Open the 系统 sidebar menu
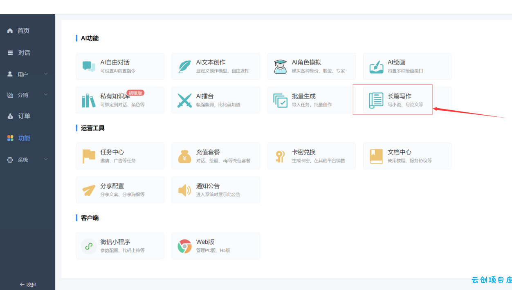The width and height of the screenshot is (512, 290). [x=27, y=160]
